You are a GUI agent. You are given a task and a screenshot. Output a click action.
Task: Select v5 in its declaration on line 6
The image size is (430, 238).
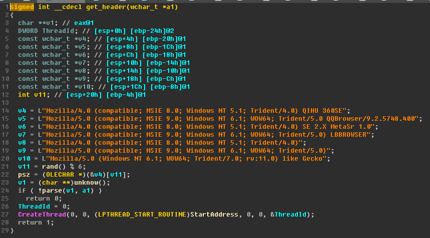pyautogui.click(x=82, y=47)
